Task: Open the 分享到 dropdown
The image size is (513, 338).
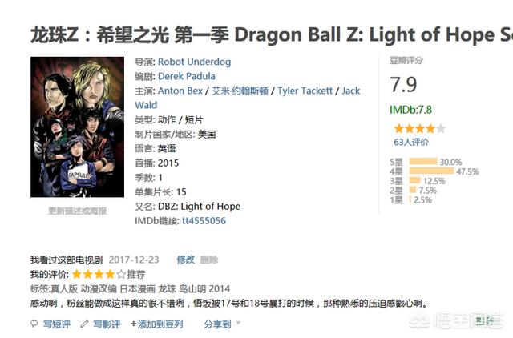Action: click(216, 324)
